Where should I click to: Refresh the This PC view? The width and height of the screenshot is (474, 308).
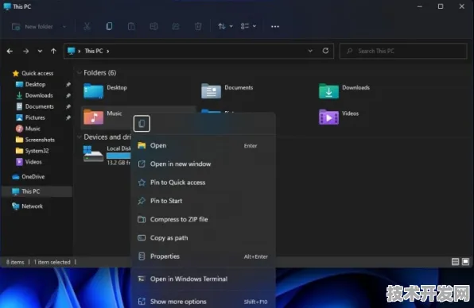click(x=325, y=51)
